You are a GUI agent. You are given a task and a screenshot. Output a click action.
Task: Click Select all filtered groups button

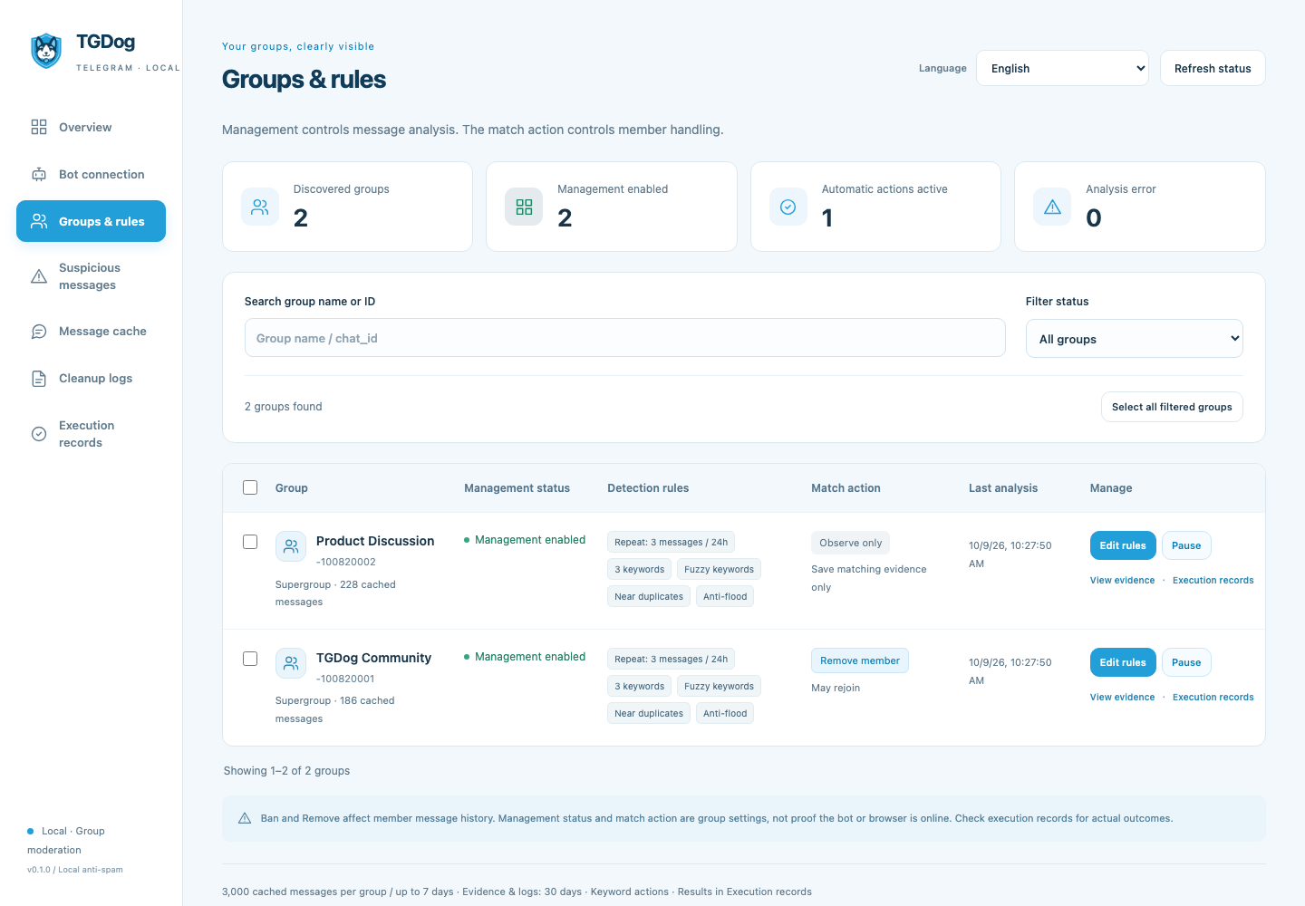1172,407
